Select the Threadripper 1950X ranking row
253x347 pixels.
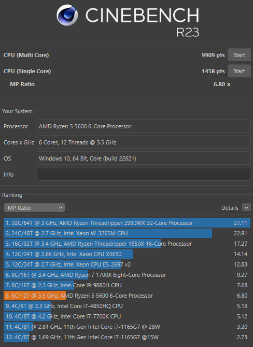(x=127, y=244)
